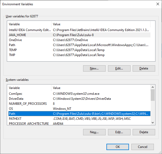Click Delete under System variables
Viewport: 162px width, 154px height.
144,132
